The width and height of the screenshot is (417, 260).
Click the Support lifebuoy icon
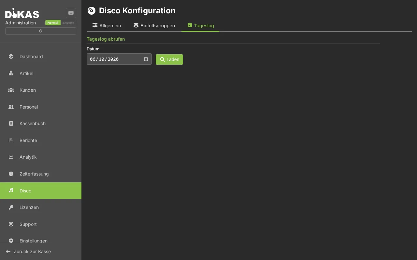click(11, 224)
